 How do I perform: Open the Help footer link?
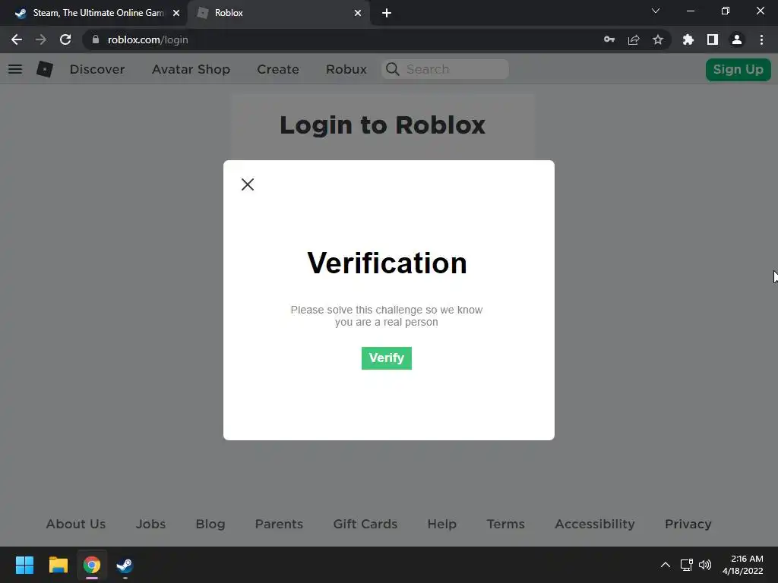[x=442, y=524]
